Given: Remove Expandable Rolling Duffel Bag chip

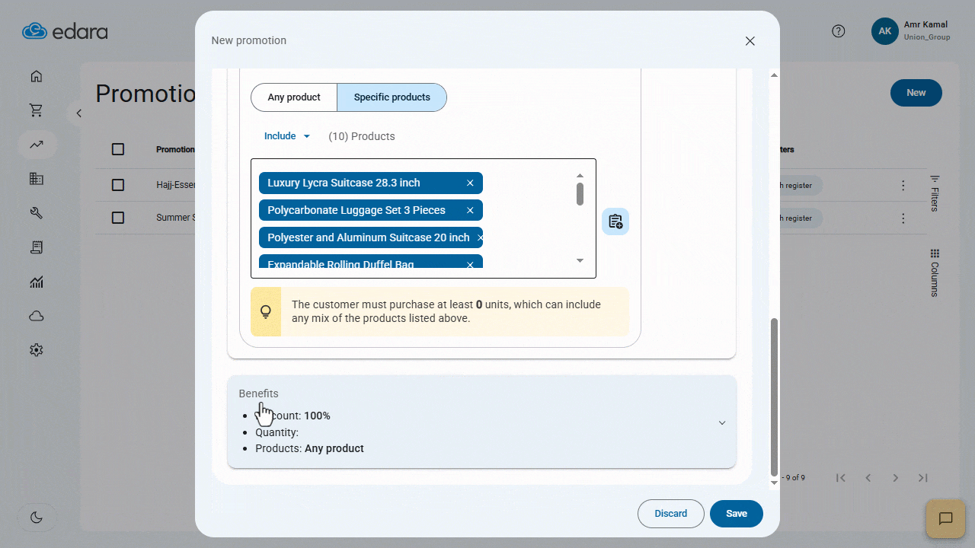Looking at the screenshot, I should click(470, 265).
